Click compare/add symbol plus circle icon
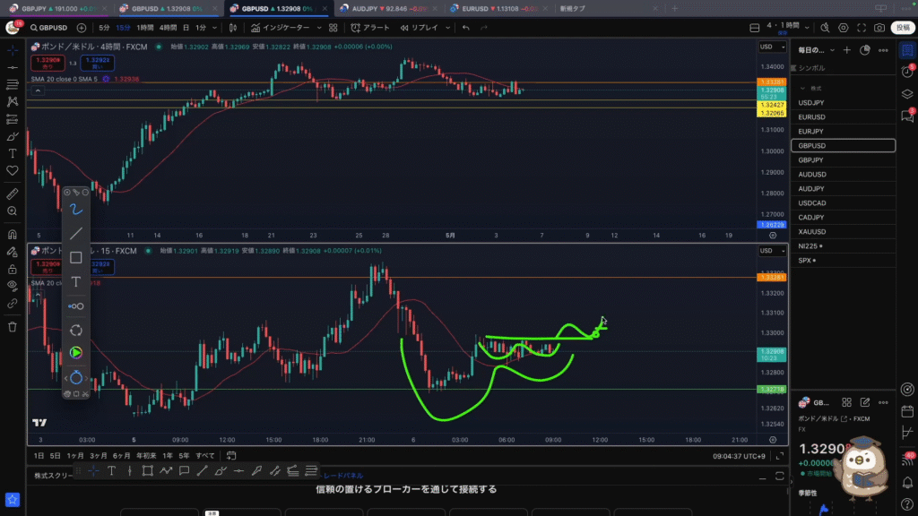The width and height of the screenshot is (918, 516). click(82, 28)
